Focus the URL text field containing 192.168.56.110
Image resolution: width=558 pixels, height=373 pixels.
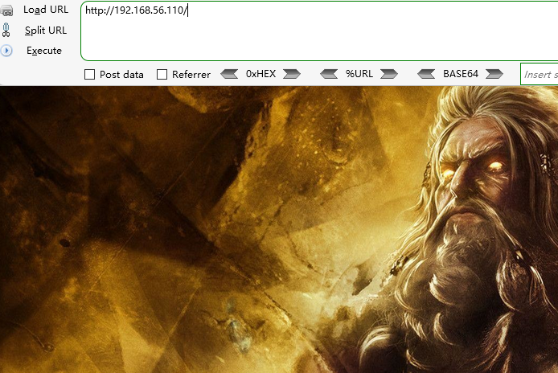319,31
